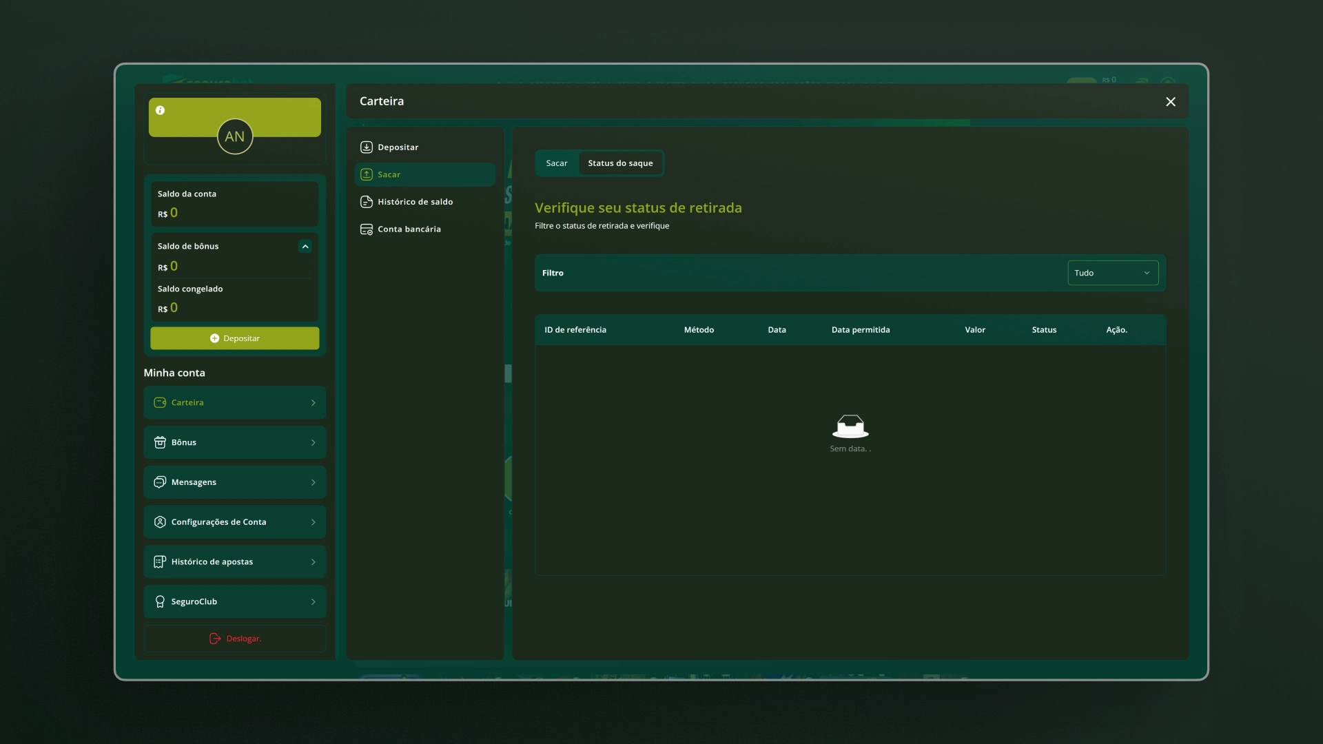Image resolution: width=1323 pixels, height=744 pixels.
Task: Collapse the Saldo de bônus section
Action: 305,246
